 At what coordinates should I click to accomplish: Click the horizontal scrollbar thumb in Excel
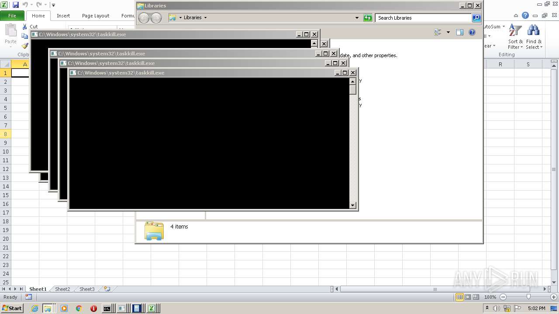(435, 289)
